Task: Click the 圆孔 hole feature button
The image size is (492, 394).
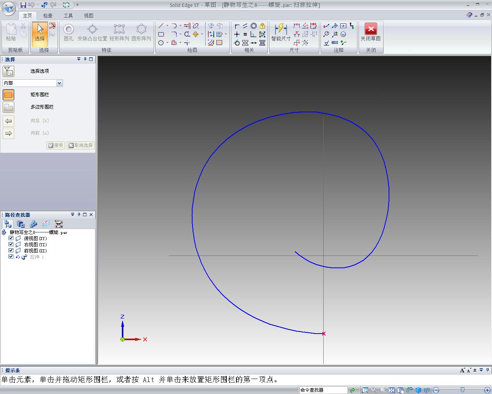Action: [69, 32]
